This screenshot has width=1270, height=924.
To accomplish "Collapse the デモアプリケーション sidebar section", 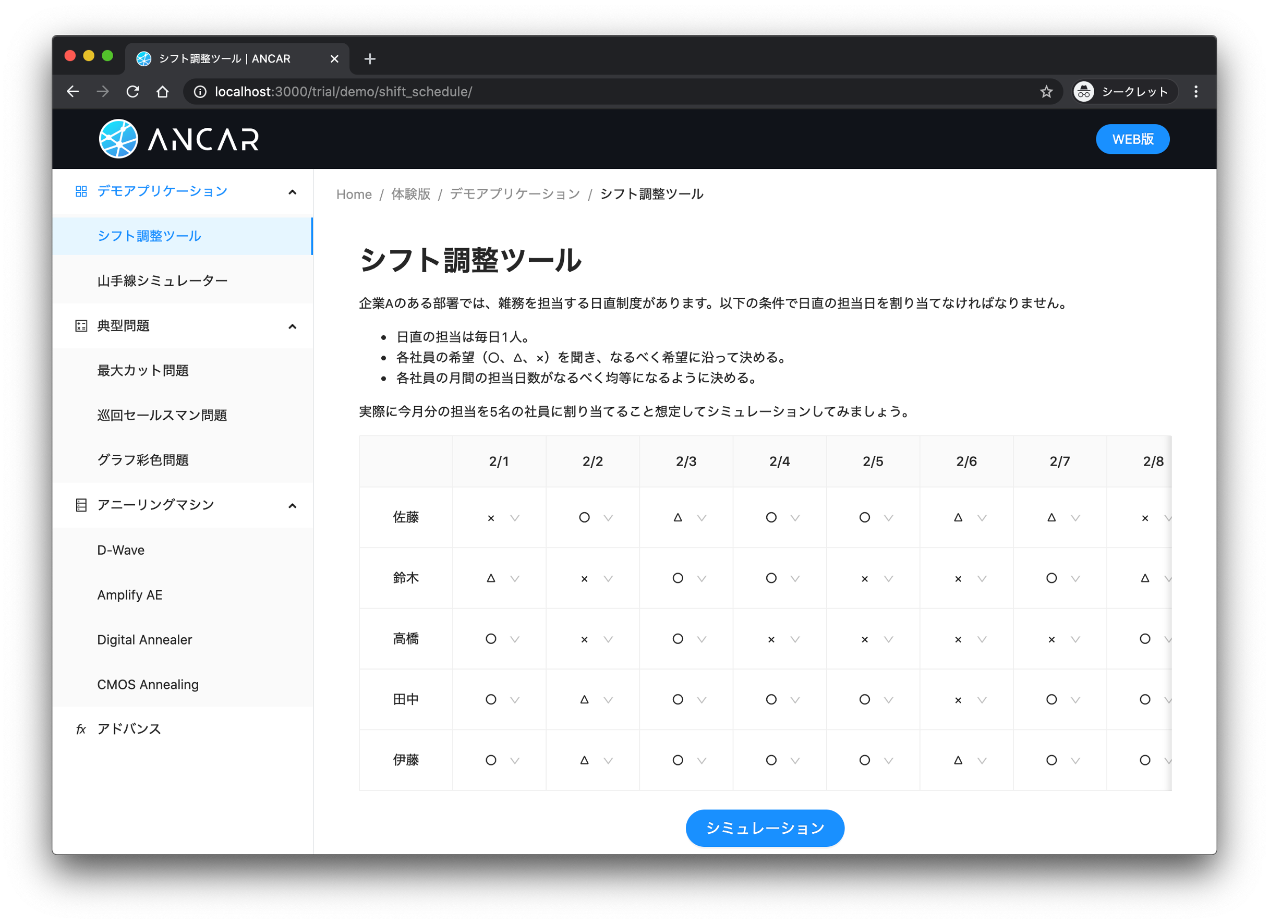I will tap(292, 192).
